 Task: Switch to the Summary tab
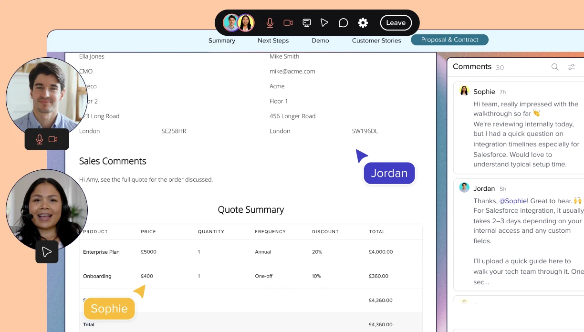pos(222,41)
